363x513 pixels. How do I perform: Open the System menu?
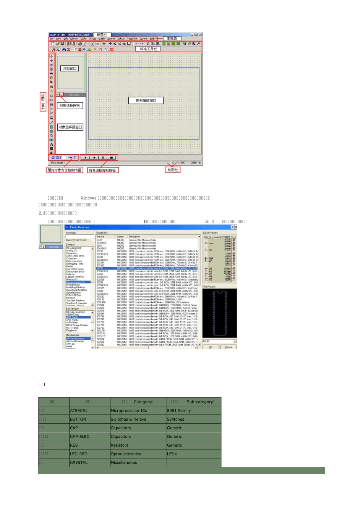(x=143, y=39)
